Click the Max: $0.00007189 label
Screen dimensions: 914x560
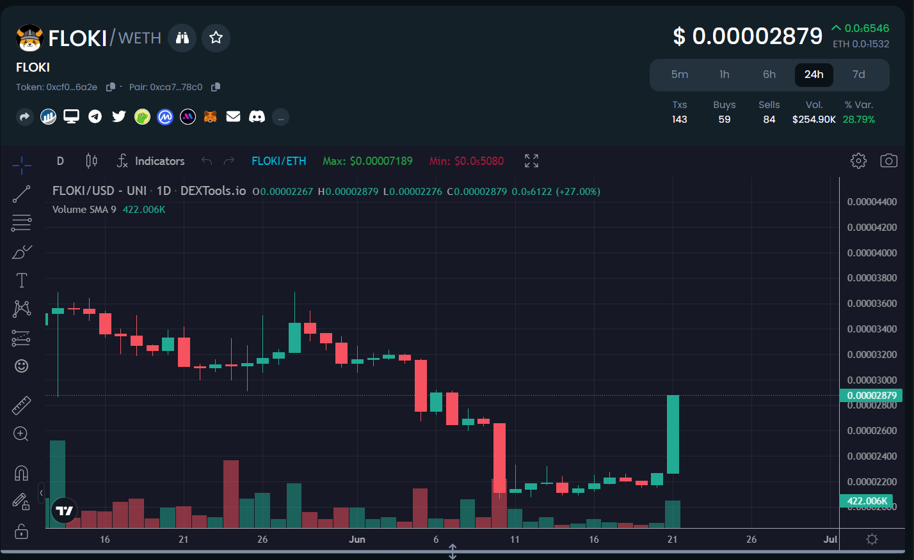(367, 161)
